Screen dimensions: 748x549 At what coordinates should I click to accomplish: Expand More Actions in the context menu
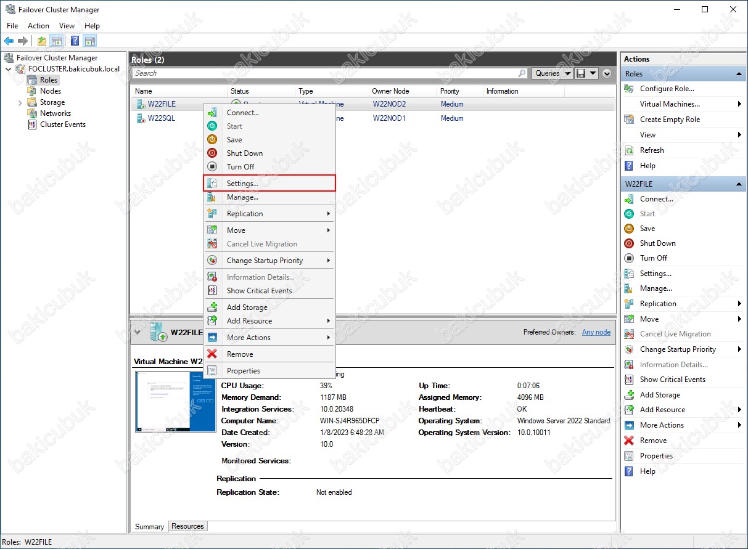(269, 338)
